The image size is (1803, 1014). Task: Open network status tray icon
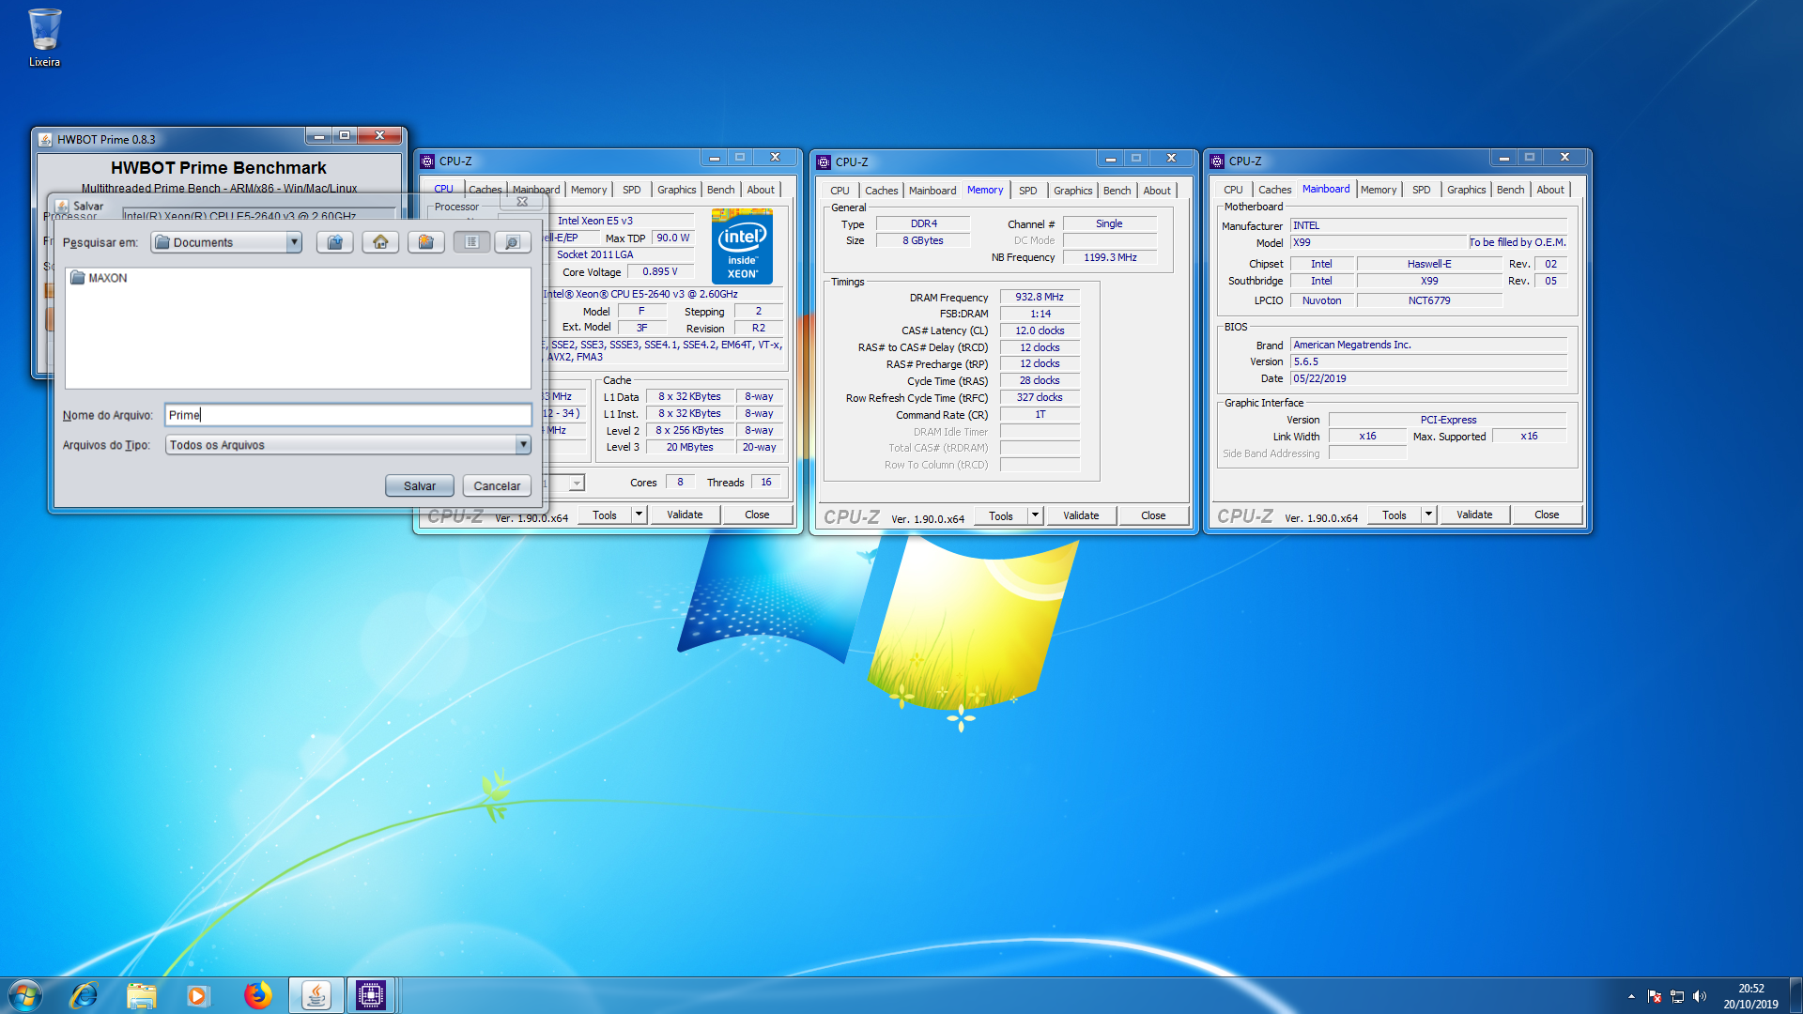[1677, 996]
